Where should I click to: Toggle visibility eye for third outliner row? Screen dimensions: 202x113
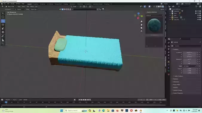(198, 15)
